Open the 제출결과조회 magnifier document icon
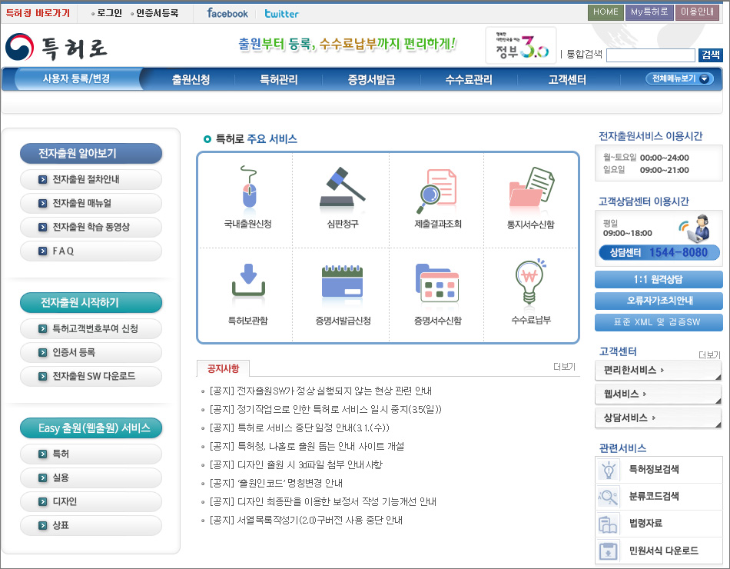Viewport: 730px width, 569px height. 436,191
